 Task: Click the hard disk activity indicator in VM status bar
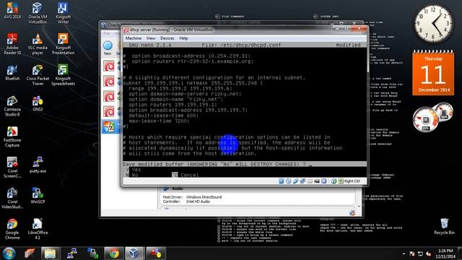pos(282,181)
